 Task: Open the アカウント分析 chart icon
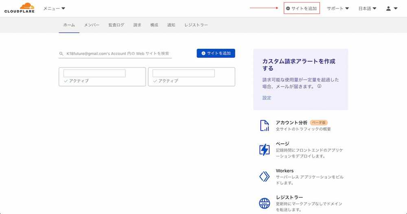(265, 125)
